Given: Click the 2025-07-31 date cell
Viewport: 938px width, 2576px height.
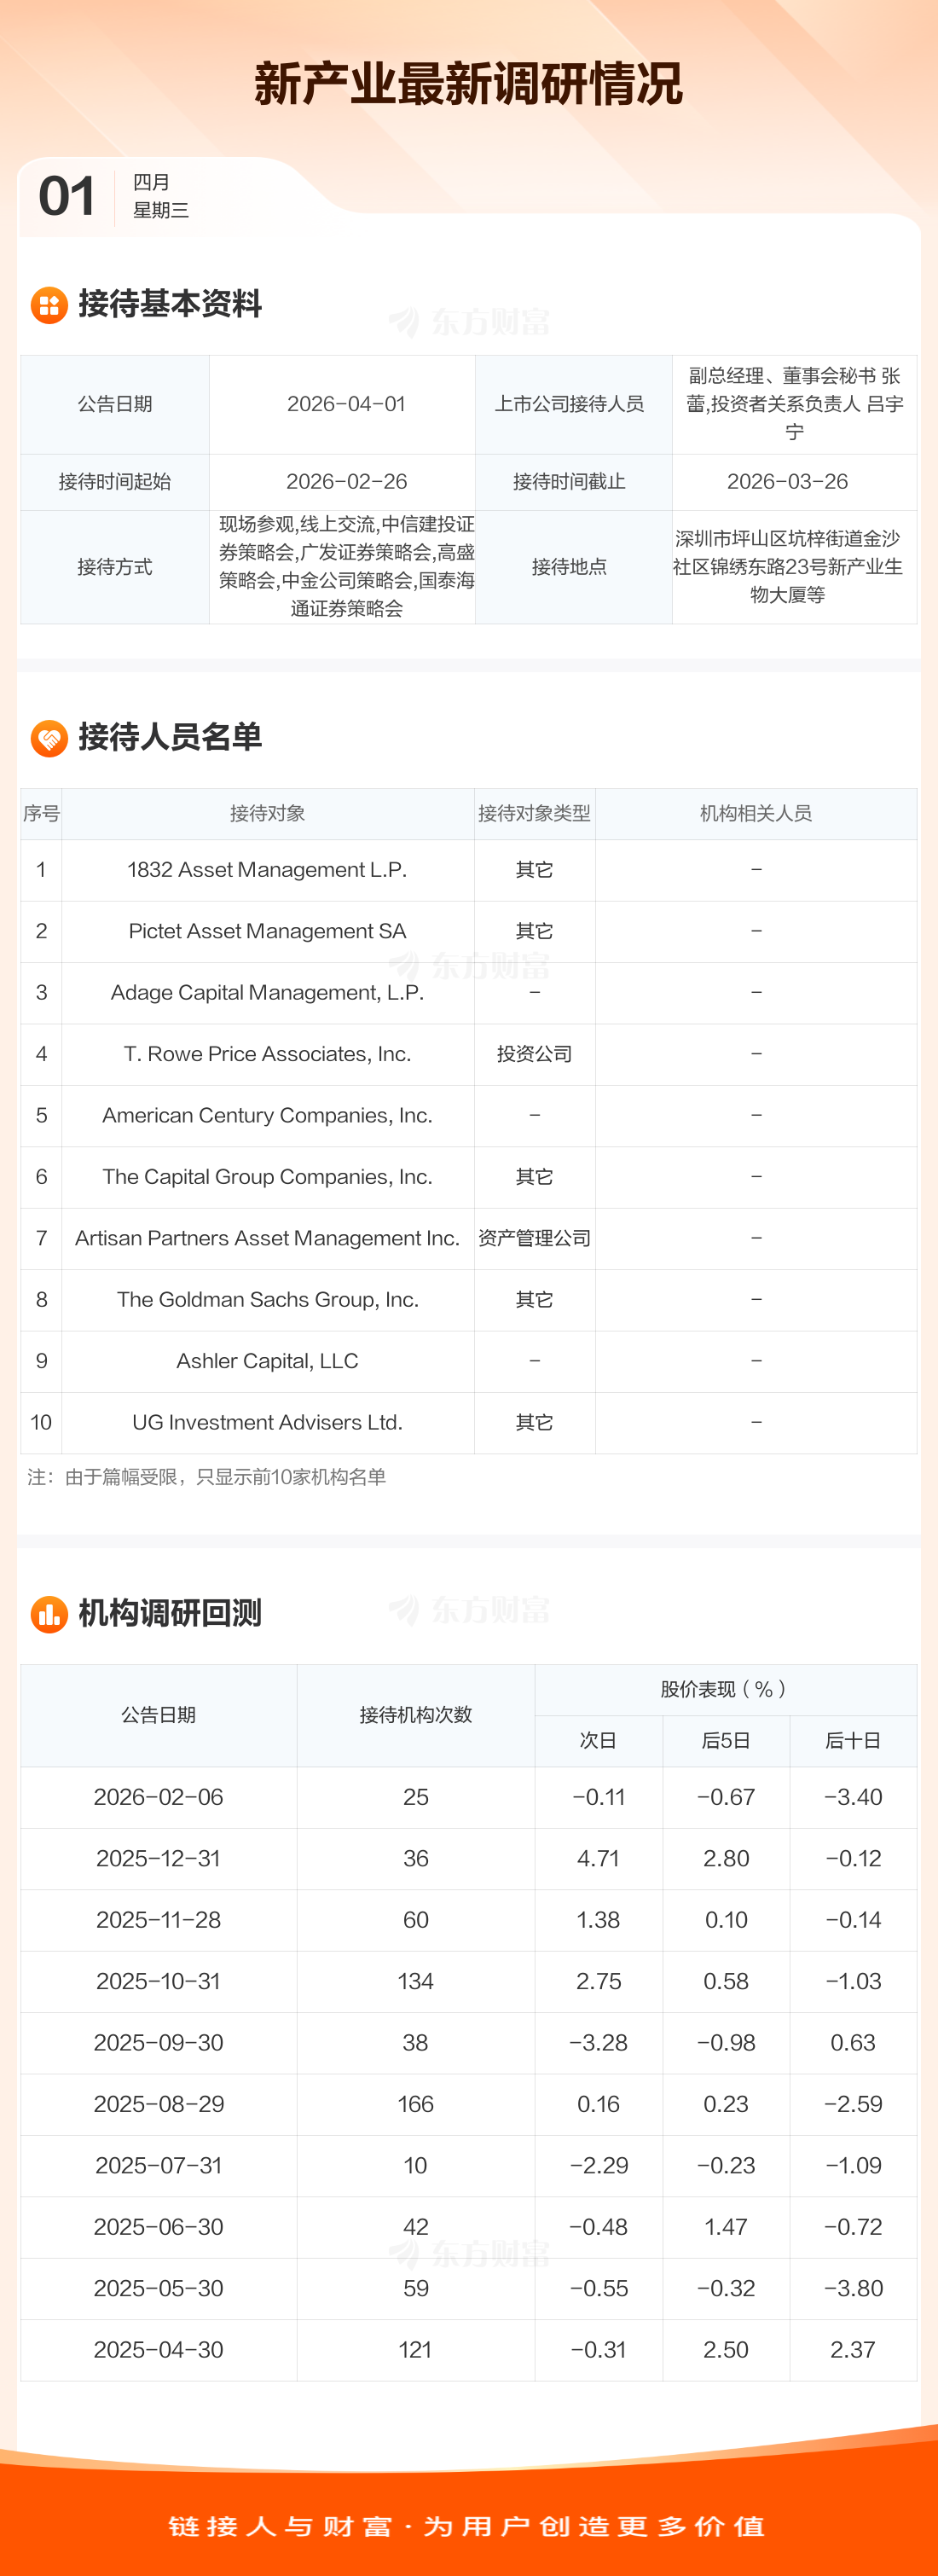Looking at the screenshot, I should [158, 2165].
